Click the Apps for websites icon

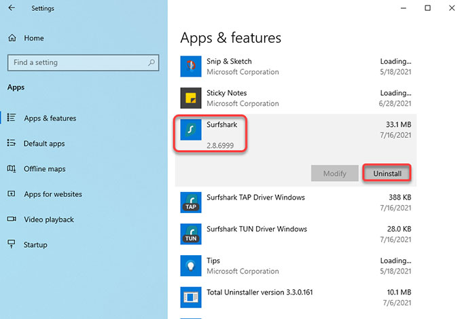point(12,194)
